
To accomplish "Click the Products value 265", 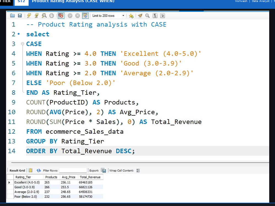I will pyautogui.click(x=47, y=182).
